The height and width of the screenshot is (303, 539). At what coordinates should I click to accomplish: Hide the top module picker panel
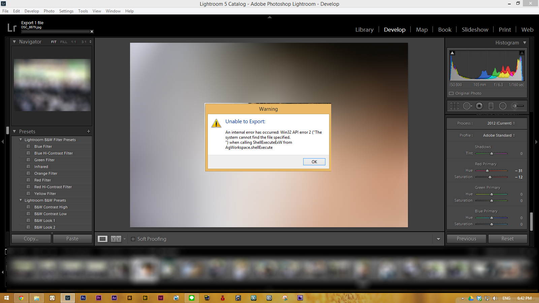point(269,17)
